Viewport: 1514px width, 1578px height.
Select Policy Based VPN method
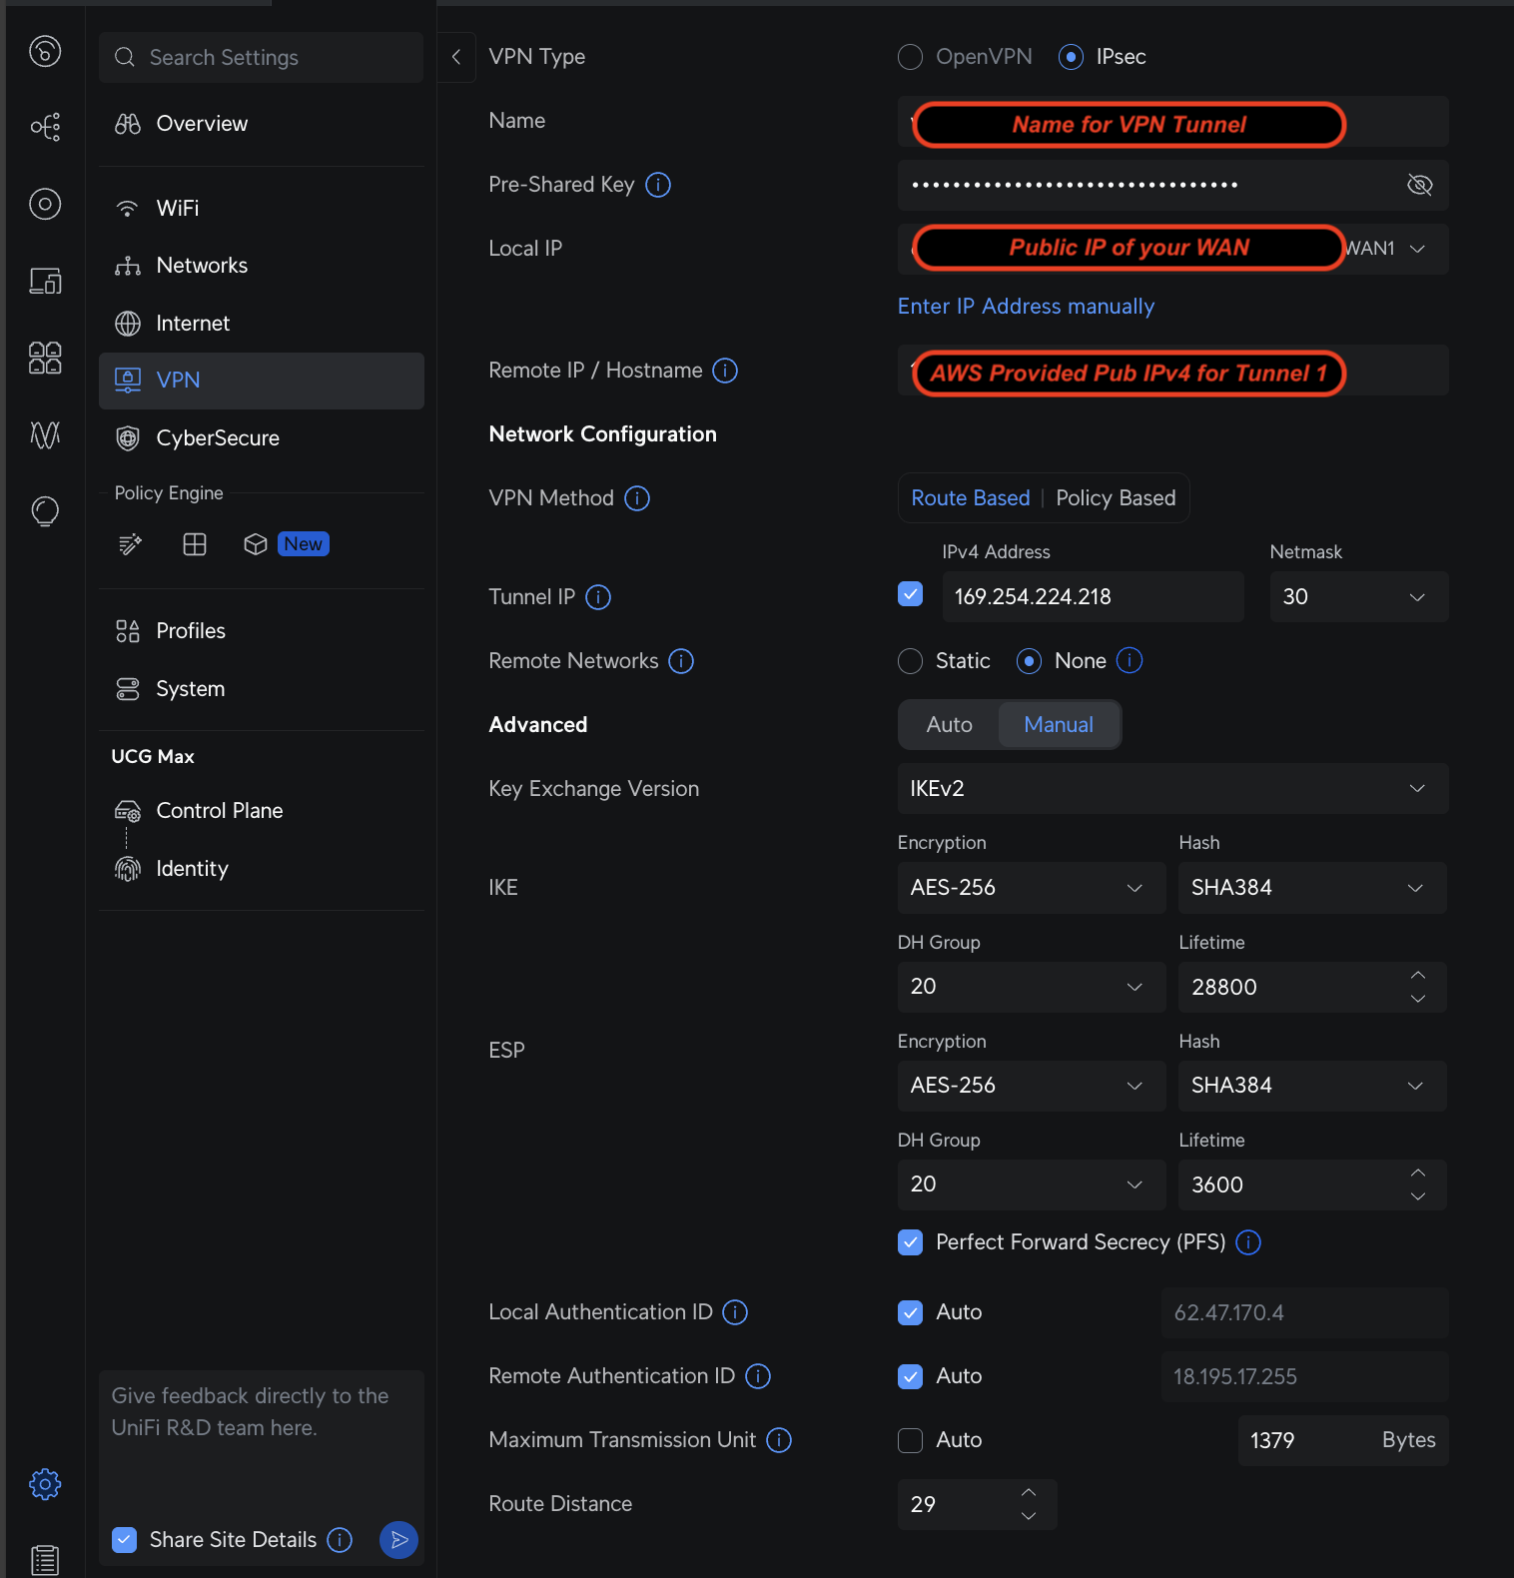tap(1116, 498)
